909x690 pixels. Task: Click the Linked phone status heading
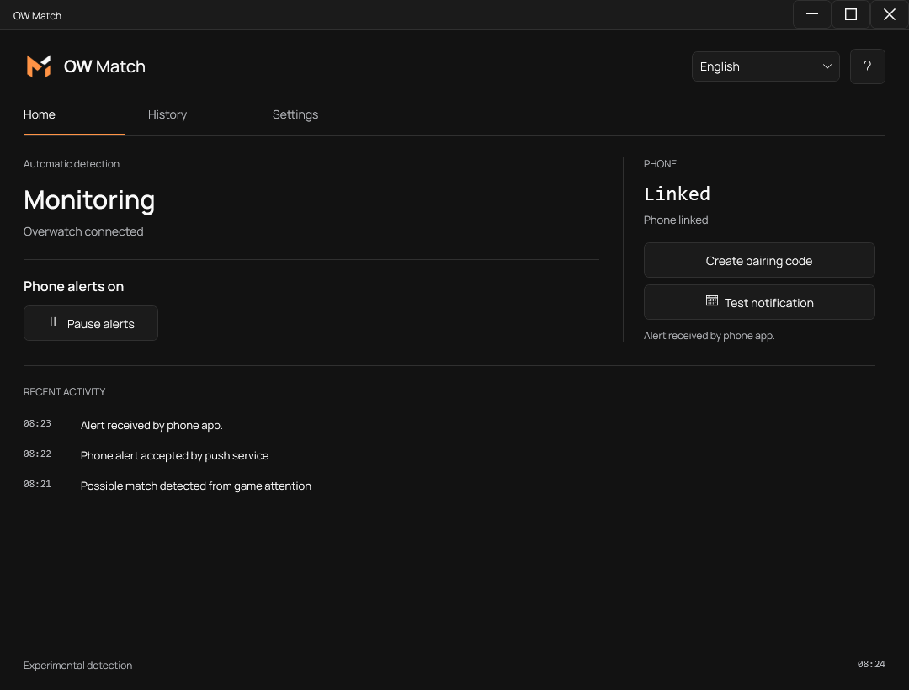[677, 194]
